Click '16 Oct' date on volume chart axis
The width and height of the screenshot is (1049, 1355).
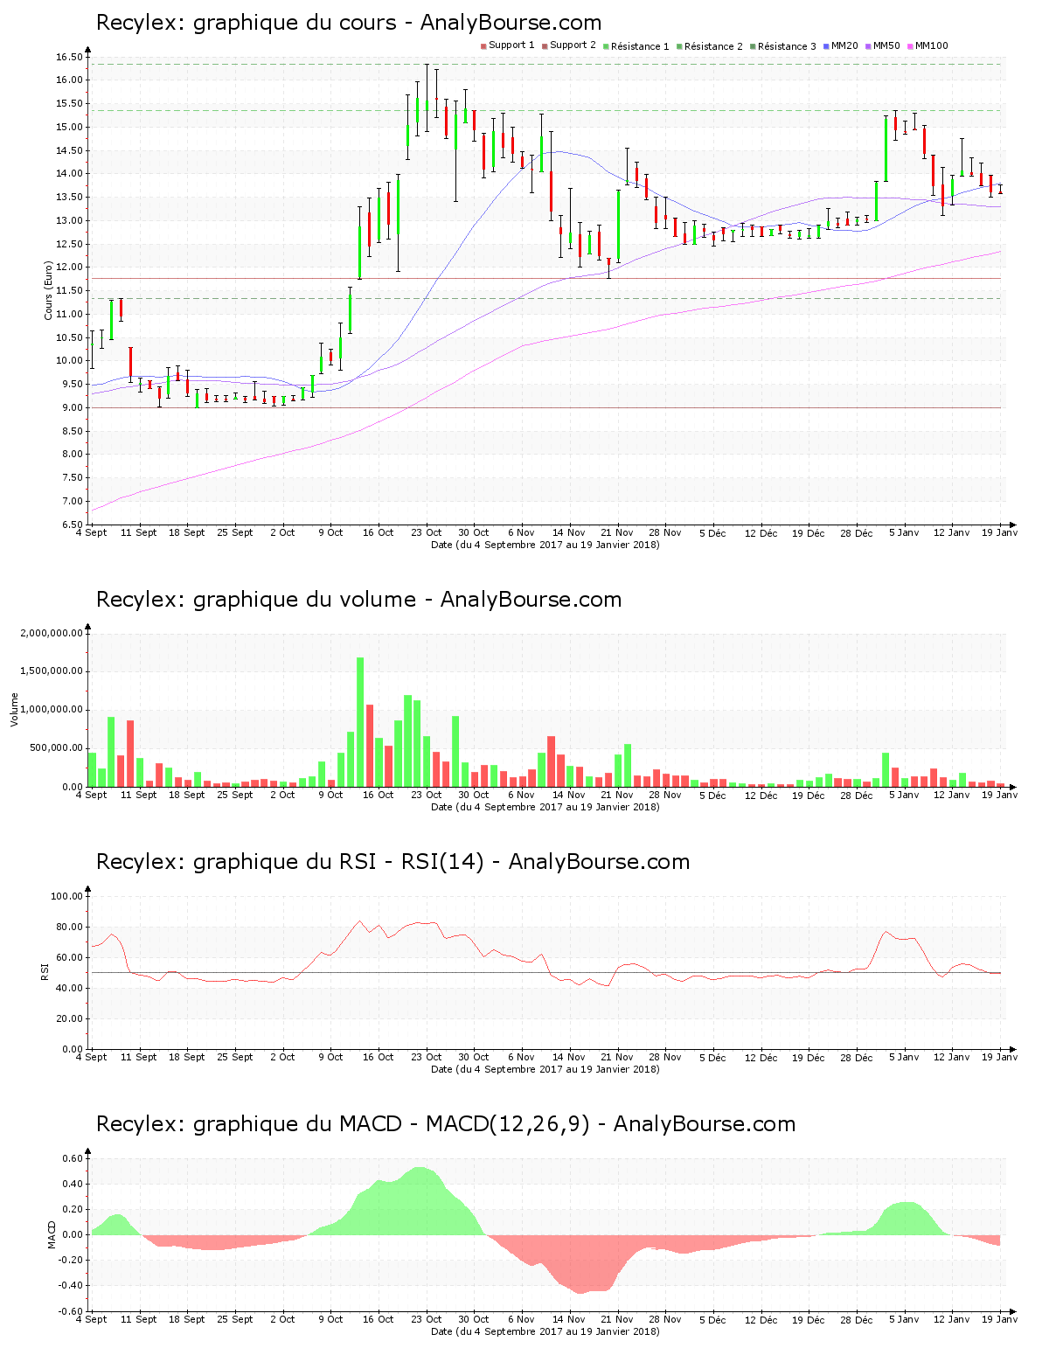(379, 795)
